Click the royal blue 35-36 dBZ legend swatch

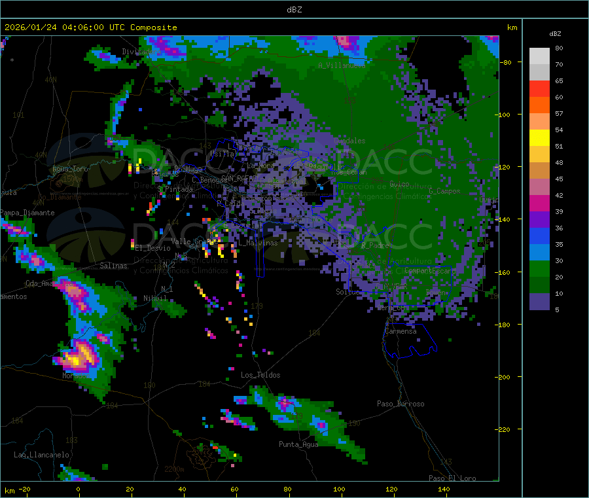point(539,236)
